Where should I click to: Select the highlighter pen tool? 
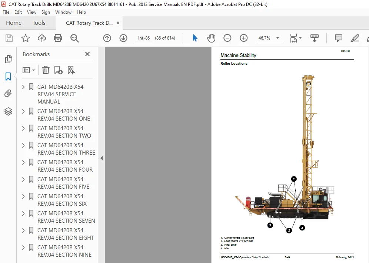point(355,38)
